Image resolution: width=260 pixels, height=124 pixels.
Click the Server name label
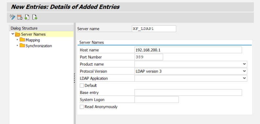click(x=88, y=29)
